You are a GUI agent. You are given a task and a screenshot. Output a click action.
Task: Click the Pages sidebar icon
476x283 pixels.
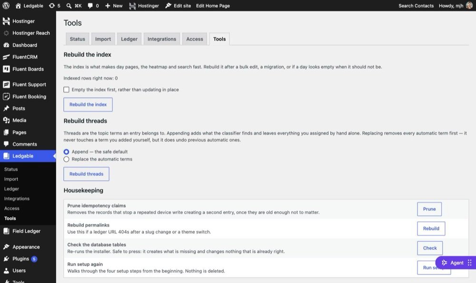(x=6, y=132)
